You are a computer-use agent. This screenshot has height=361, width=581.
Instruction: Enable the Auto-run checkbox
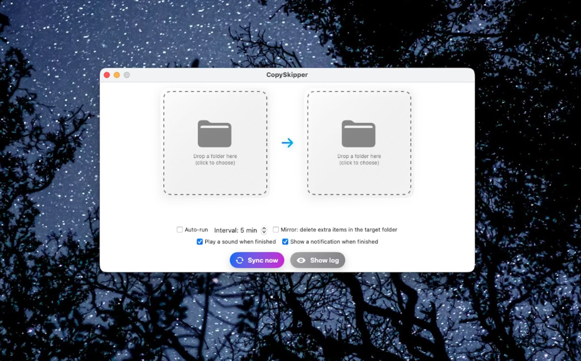[x=179, y=230]
